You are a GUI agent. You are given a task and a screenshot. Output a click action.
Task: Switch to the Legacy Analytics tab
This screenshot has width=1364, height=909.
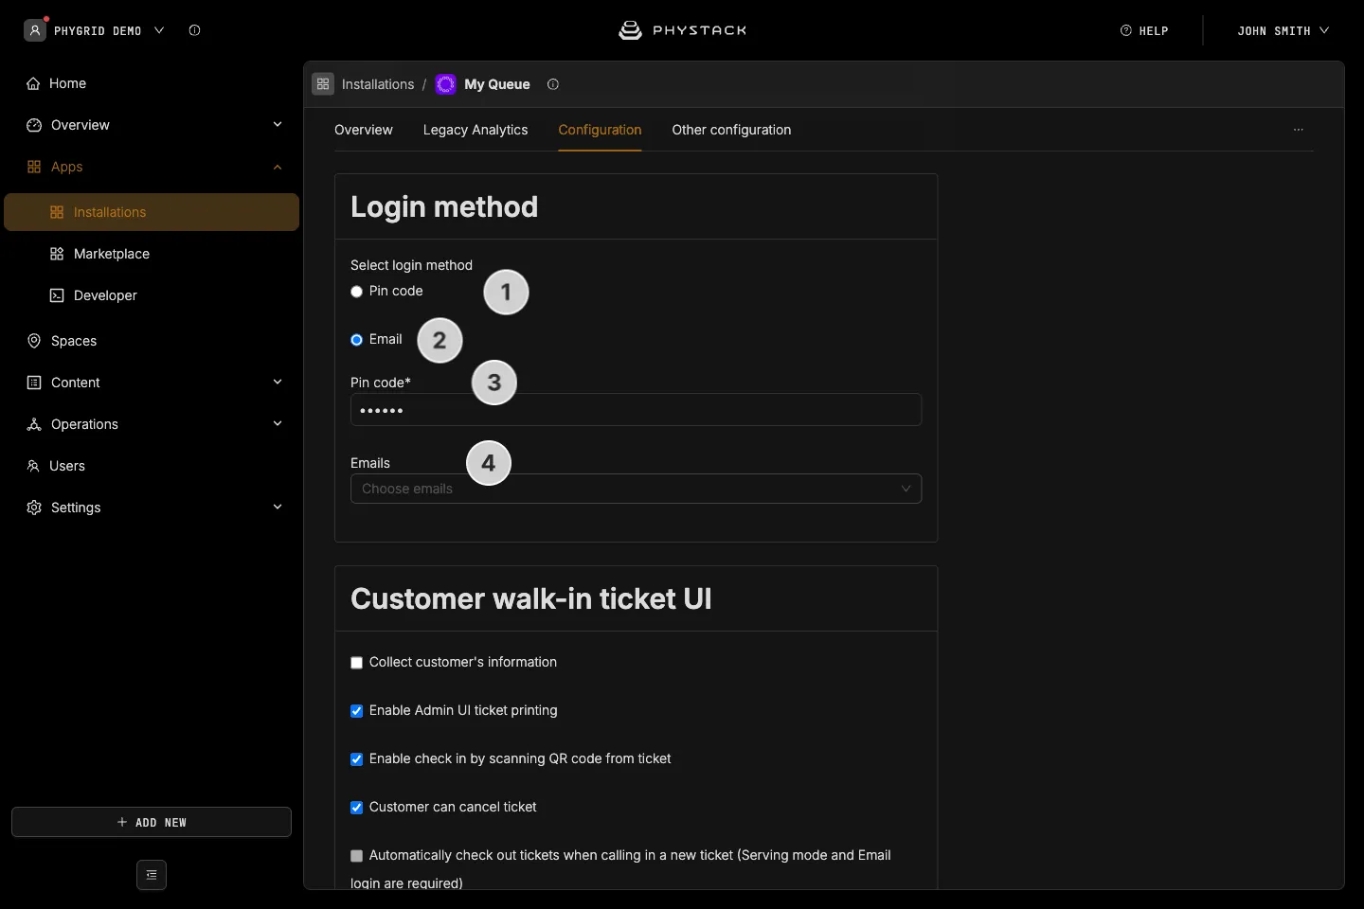(476, 130)
